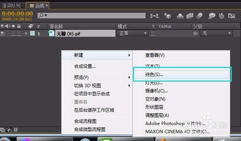Click the parent pick whip spiral icon
Image resolution: width=241 pixels, height=141 pixels.
[x=195, y=33]
